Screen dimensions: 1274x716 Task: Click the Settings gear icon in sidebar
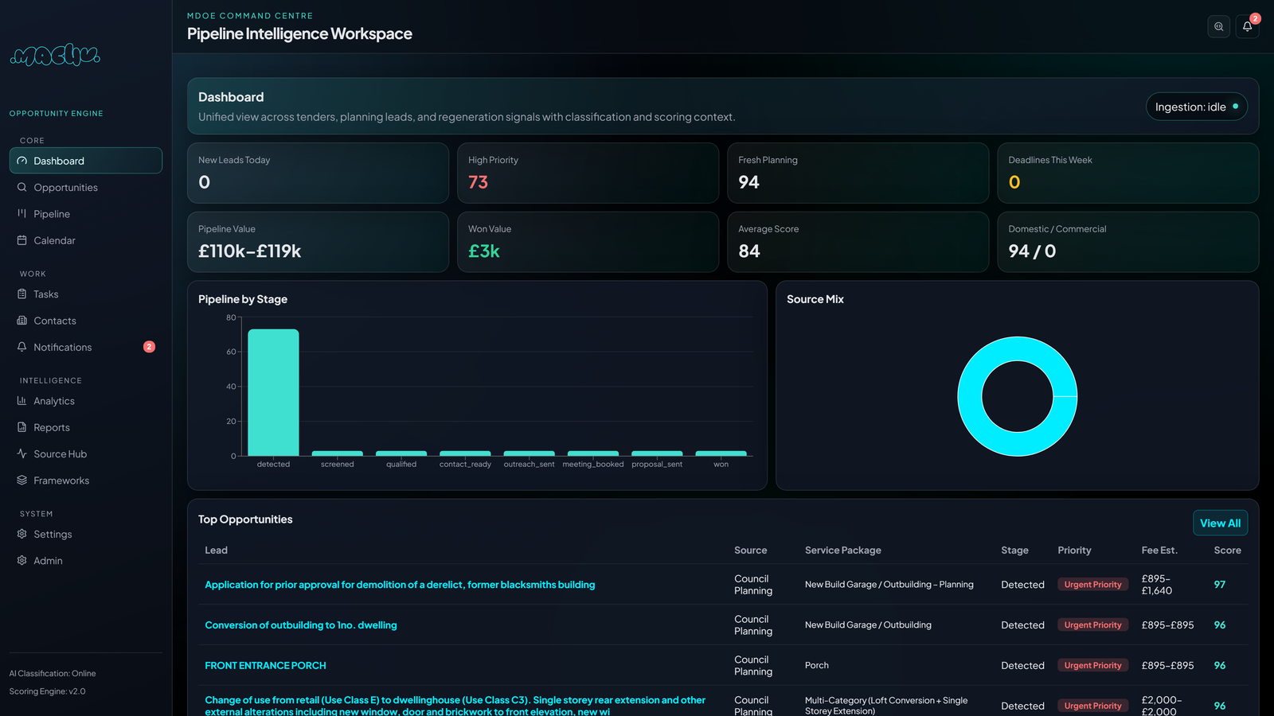point(22,534)
